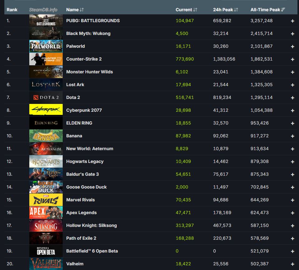This screenshot has height=270, width=299.
Task: Open the Battlefield 6 Open Beta link
Action: coord(92,251)
